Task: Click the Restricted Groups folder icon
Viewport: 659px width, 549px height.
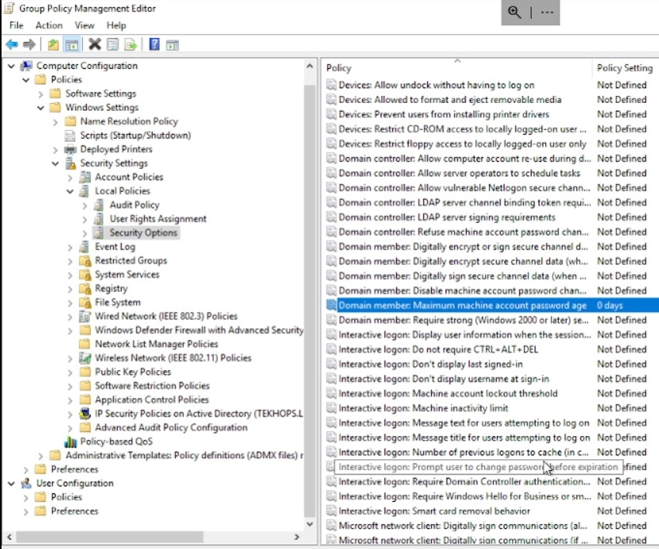Action: (85, 260)
